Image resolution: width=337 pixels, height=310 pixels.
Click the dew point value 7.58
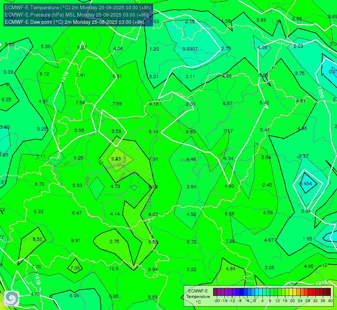point(80,103)
